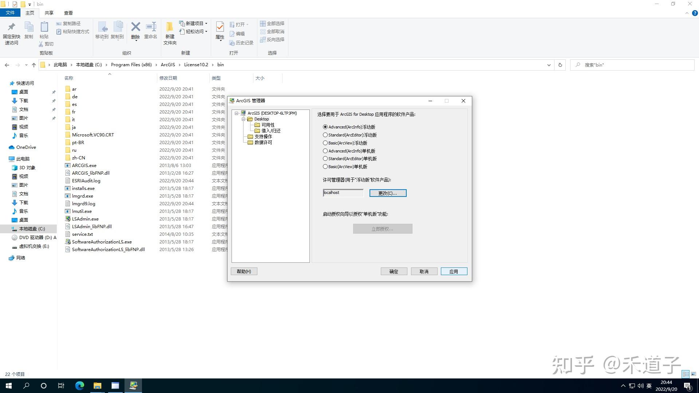
Task: Click the Delete dropdown arrow
Action: (x=136, y=40)
